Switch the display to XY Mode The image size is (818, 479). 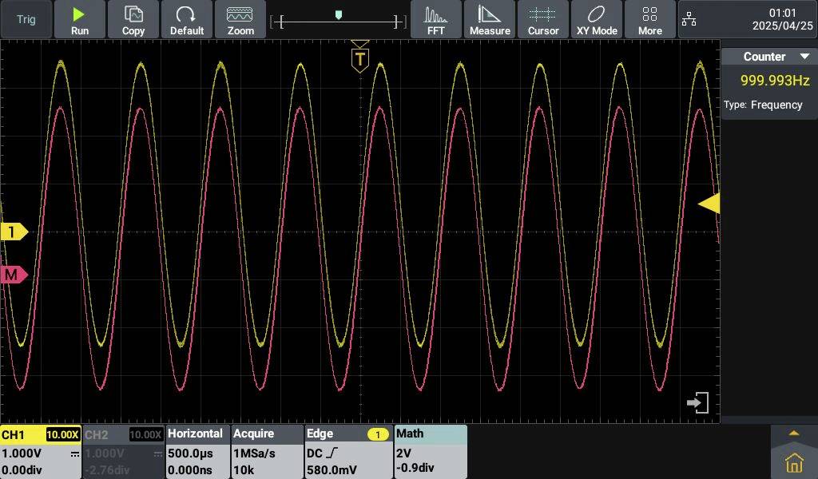tap(596, 19)
